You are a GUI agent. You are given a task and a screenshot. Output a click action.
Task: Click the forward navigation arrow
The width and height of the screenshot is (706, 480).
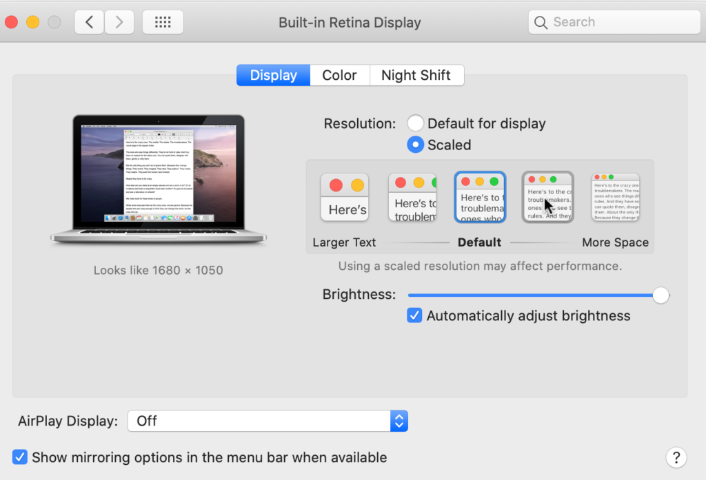[x=119, y=21]
